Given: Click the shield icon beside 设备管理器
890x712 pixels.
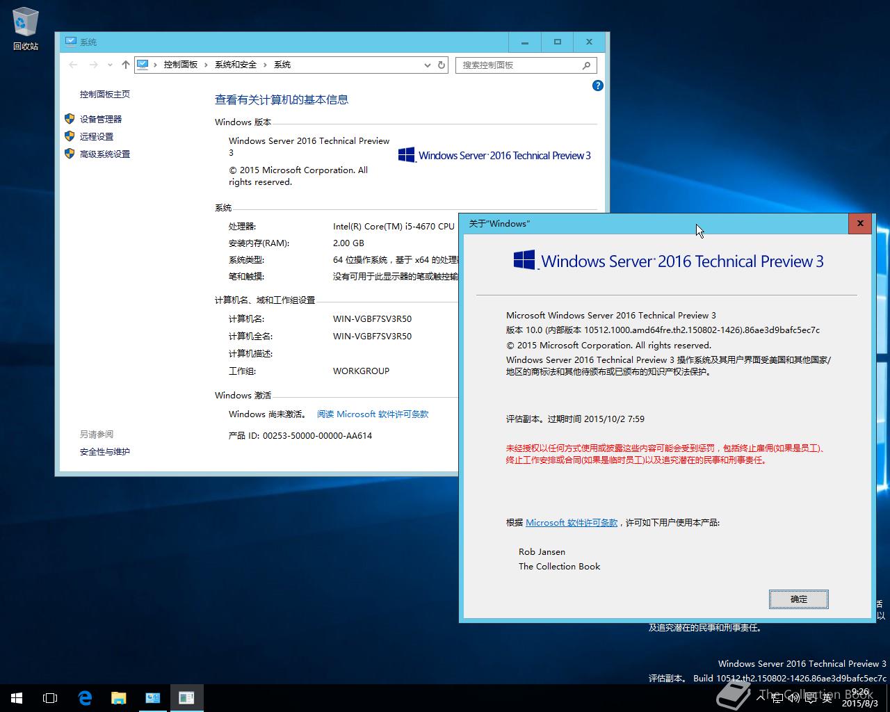Looking at the screenshot, I should click(x=69, y=119).
